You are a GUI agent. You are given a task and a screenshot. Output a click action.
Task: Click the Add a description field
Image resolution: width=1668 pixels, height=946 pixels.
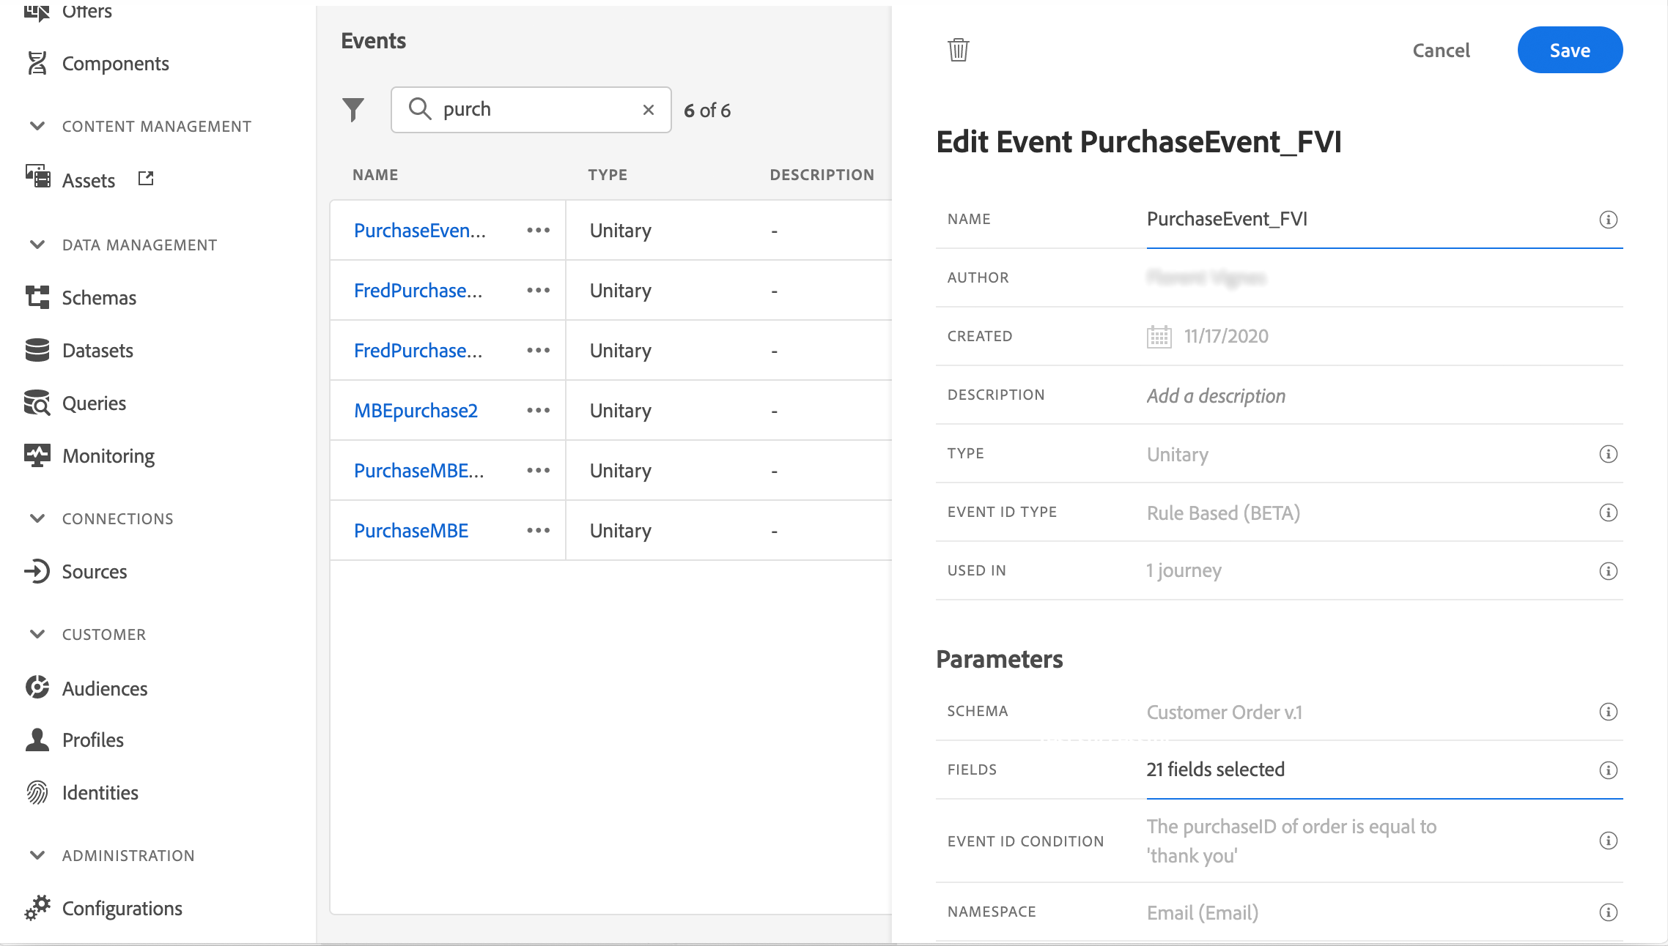(x=1216, y=396)
